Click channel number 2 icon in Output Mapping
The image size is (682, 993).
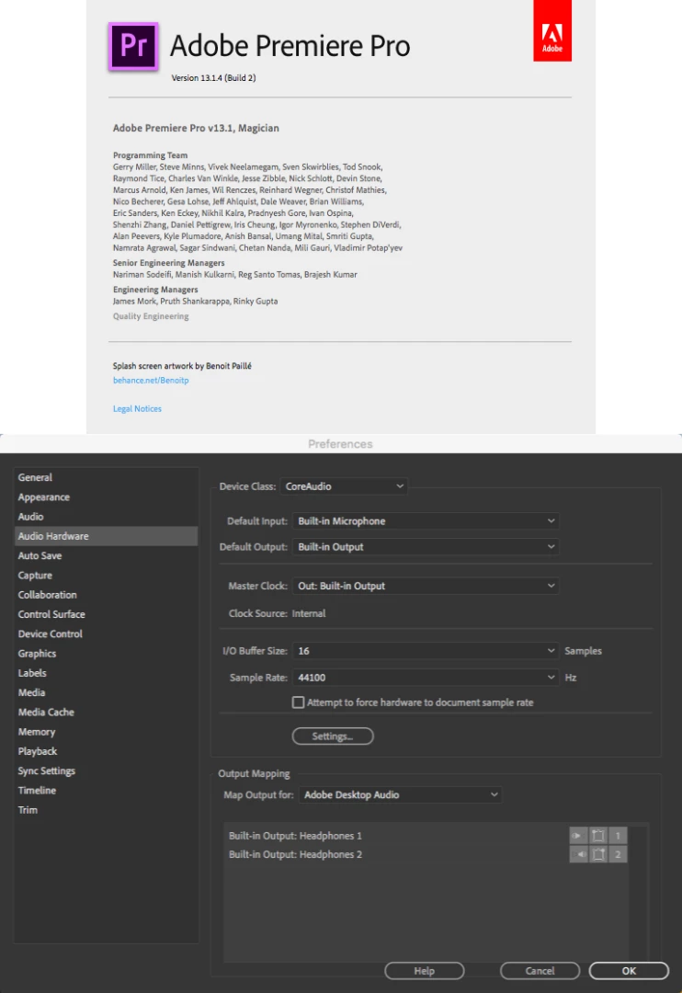618,854
